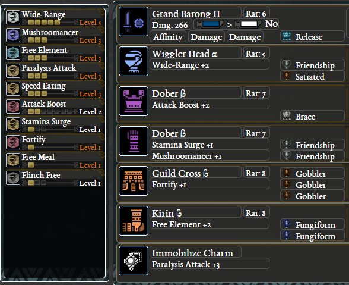Select the Mushroomancer skill icon
349x285 pixels.
click(13, 35)
